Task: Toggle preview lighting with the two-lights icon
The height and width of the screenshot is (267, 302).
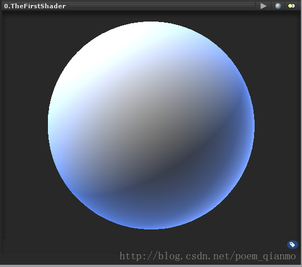Action: click(x=291, y=6)
